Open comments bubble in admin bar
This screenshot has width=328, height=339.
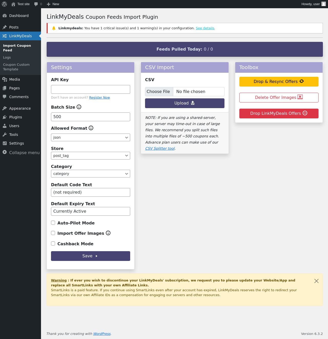coord(36,4)
